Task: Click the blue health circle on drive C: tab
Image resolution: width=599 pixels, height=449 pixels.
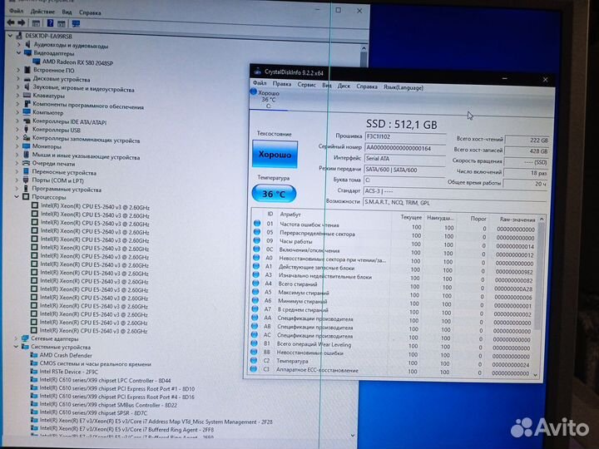Action: pos(253,91)
